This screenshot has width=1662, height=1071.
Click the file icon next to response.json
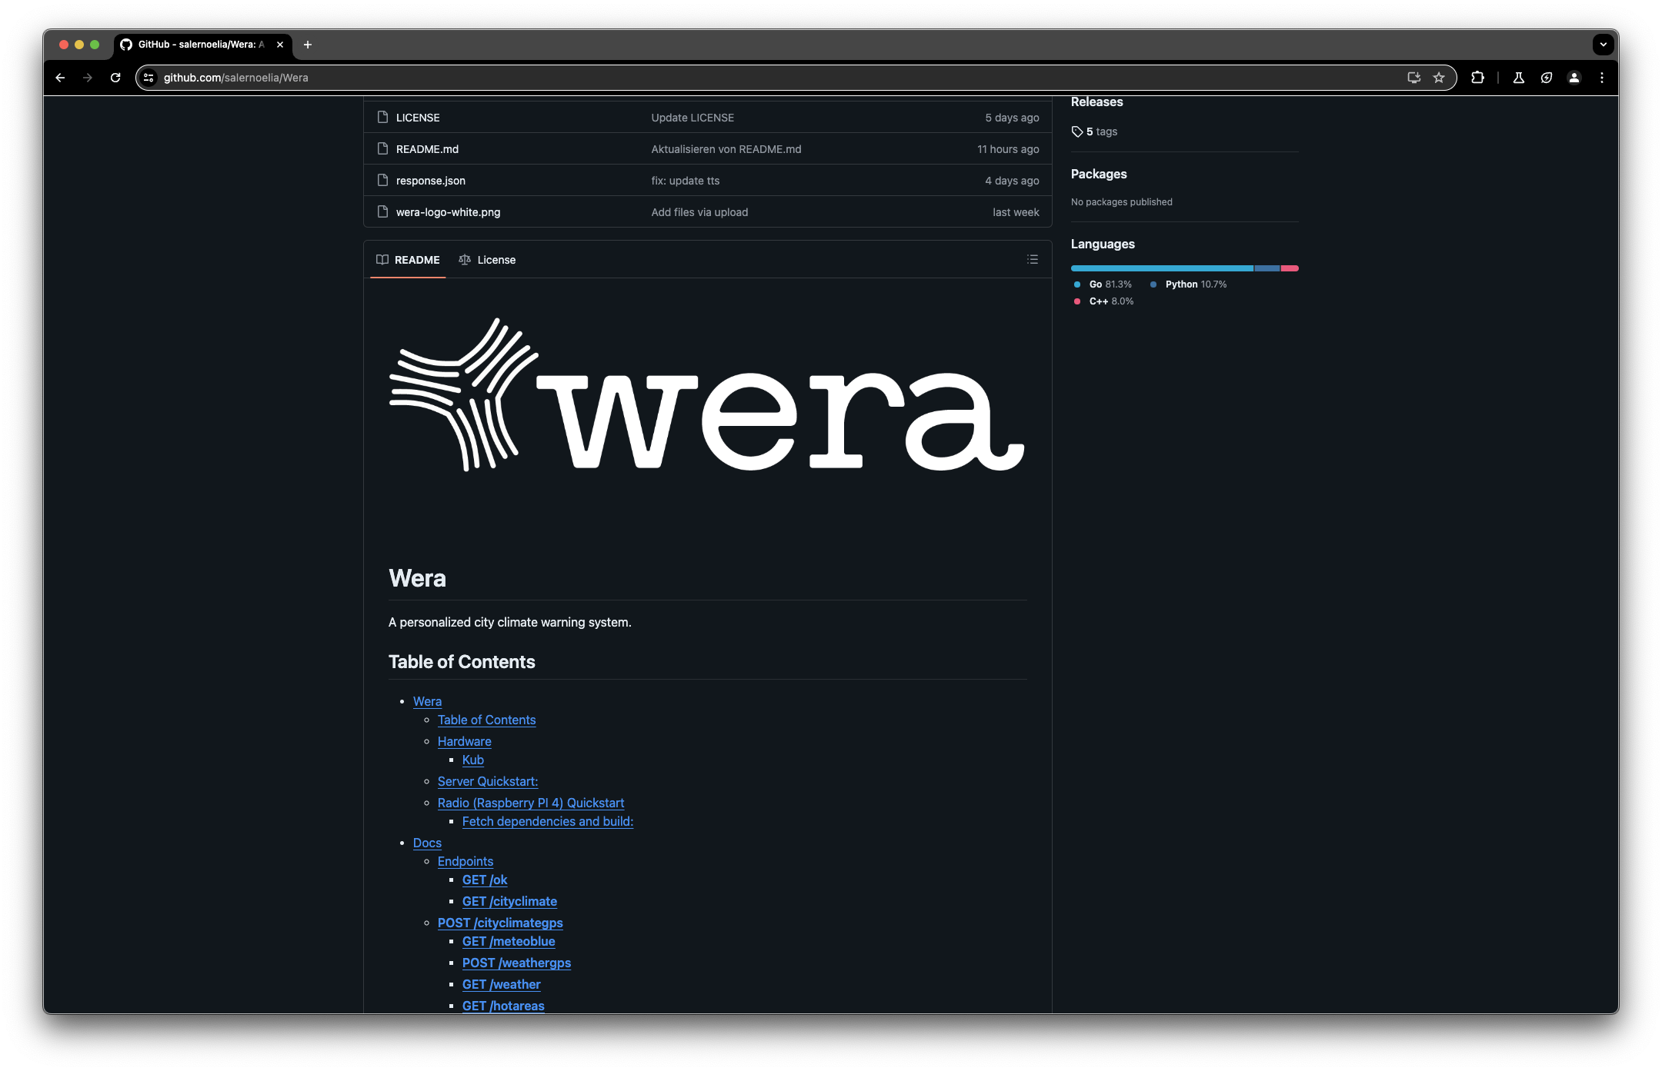click(x=382, y=180)
